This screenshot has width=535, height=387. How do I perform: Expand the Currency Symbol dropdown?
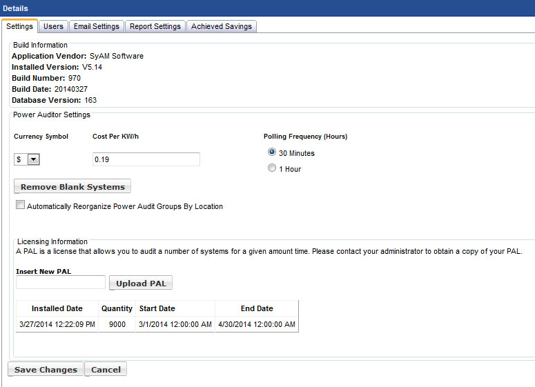[33, 159]
